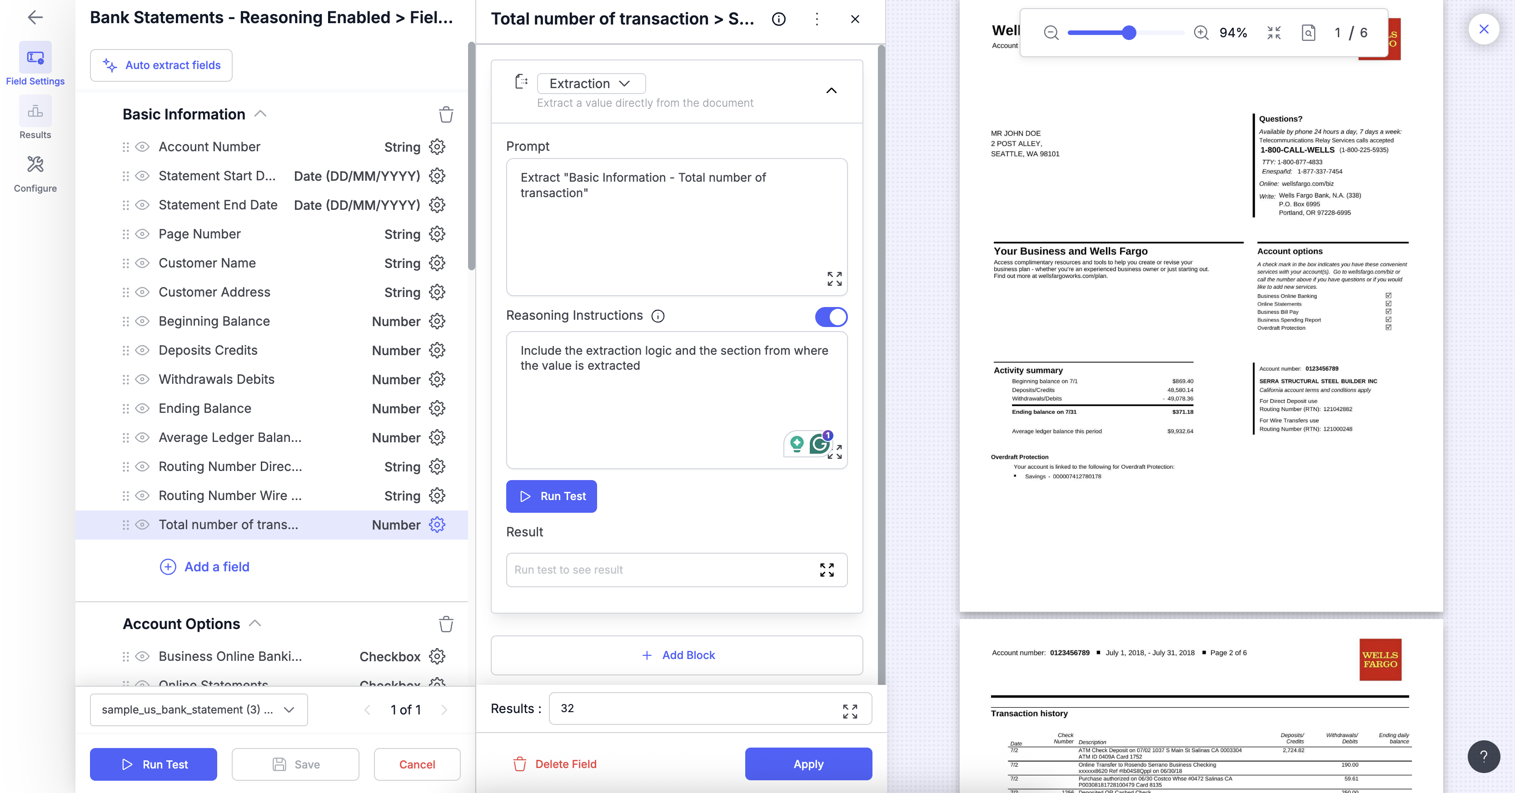Click the fit-to-width collapse icon in viewer
Viewport: 1515px width, 793px height.
click(1274, 33)
